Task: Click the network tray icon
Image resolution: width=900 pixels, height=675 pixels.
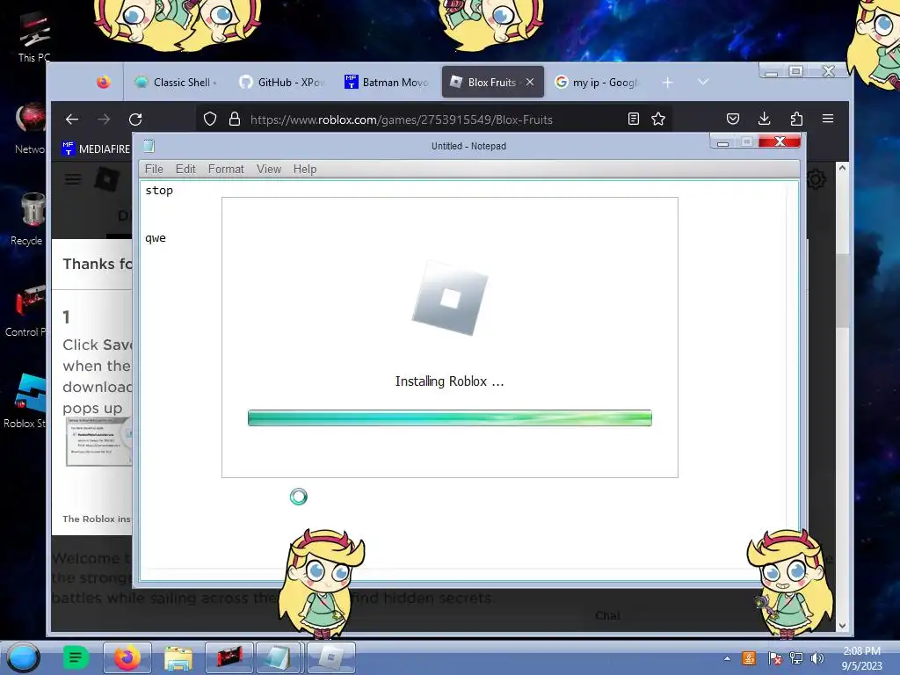Action: [x=796, y=658]
